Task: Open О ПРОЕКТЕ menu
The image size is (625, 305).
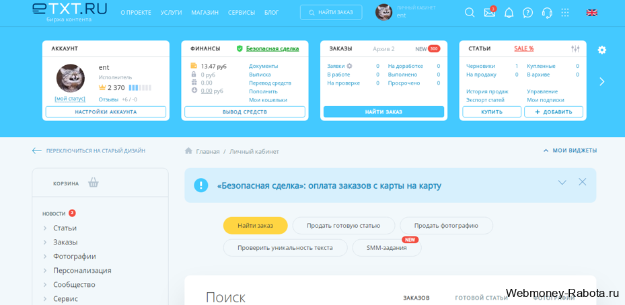Action: tap(136, 13)
